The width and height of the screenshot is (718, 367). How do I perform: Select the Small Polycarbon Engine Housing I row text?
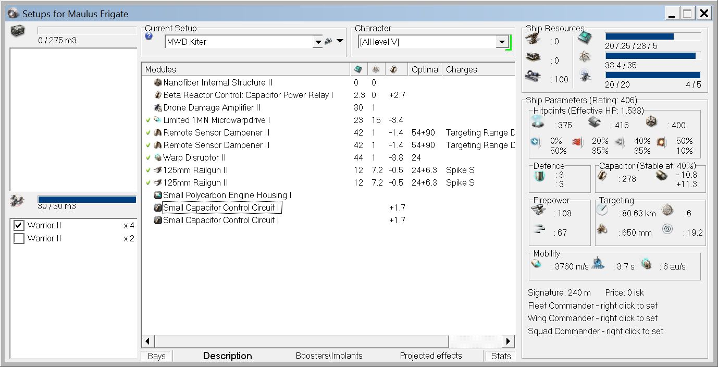(x=227, y=195)
